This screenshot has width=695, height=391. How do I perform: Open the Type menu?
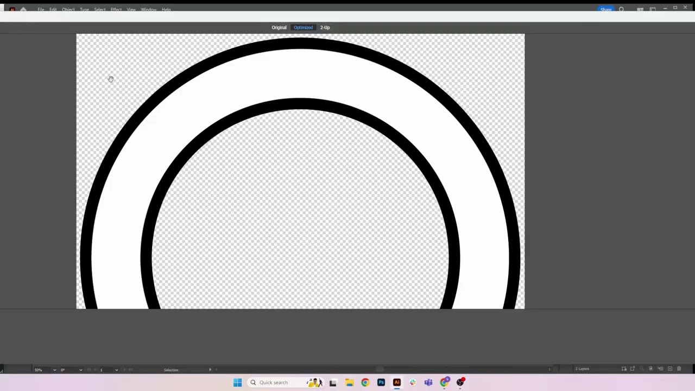tap(84, 9)
